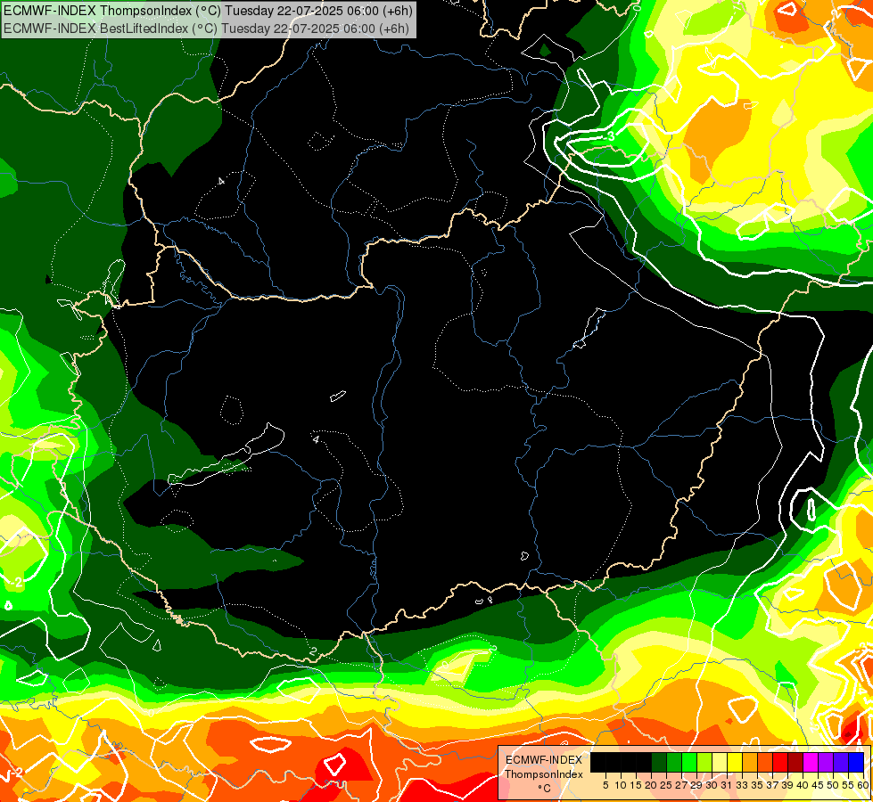The width and height of the screenshot is (873, 802).
Task: Click the legend scale value 20
Action: [x=651, y=785]
